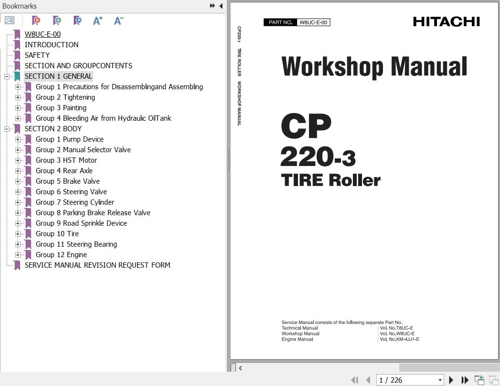Select Group 5 Brake Valve bookmark

(67, 181)
